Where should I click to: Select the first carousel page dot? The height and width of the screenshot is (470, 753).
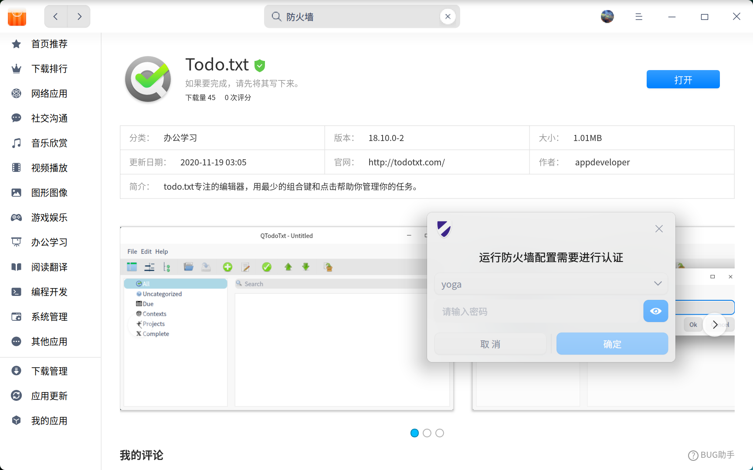click(x=414, y=433)
